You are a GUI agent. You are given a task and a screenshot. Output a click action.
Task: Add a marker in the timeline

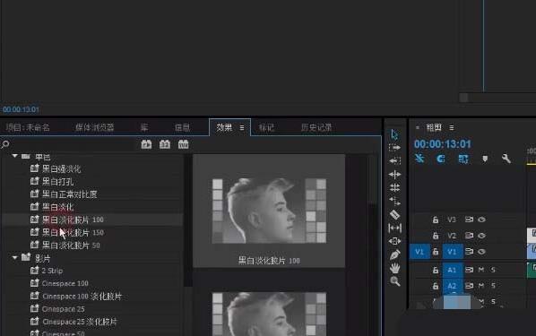point(485,159)
